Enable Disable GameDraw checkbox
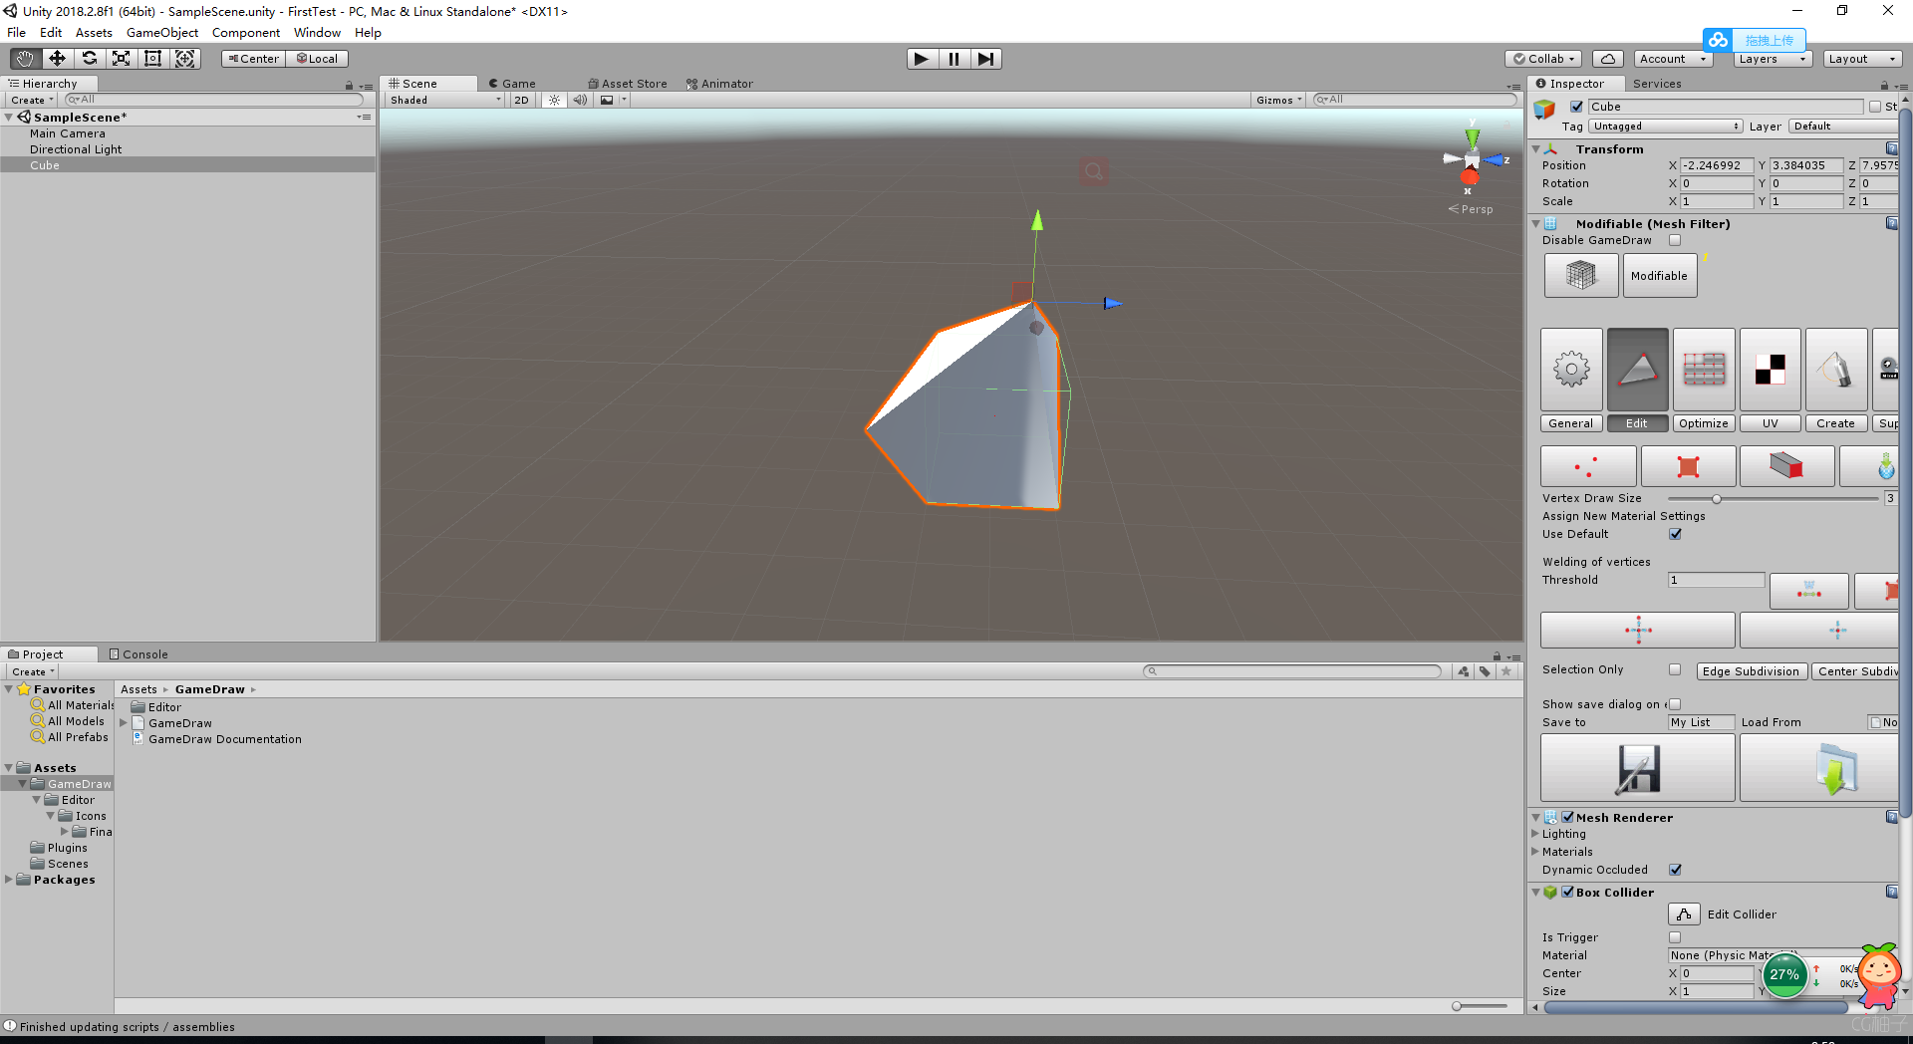1913x1044 pixels. [1675, 240]
